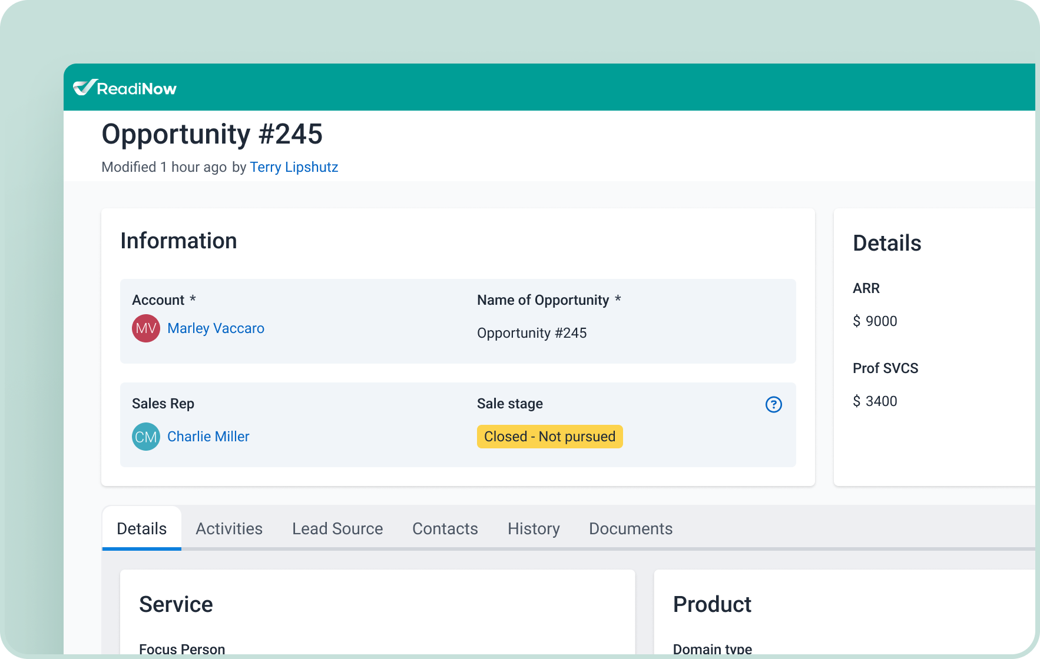Viewport: 1040px width, 659px height.
Task: Click the Prof SVCS value $ 3400
Action: pos(875,401)
